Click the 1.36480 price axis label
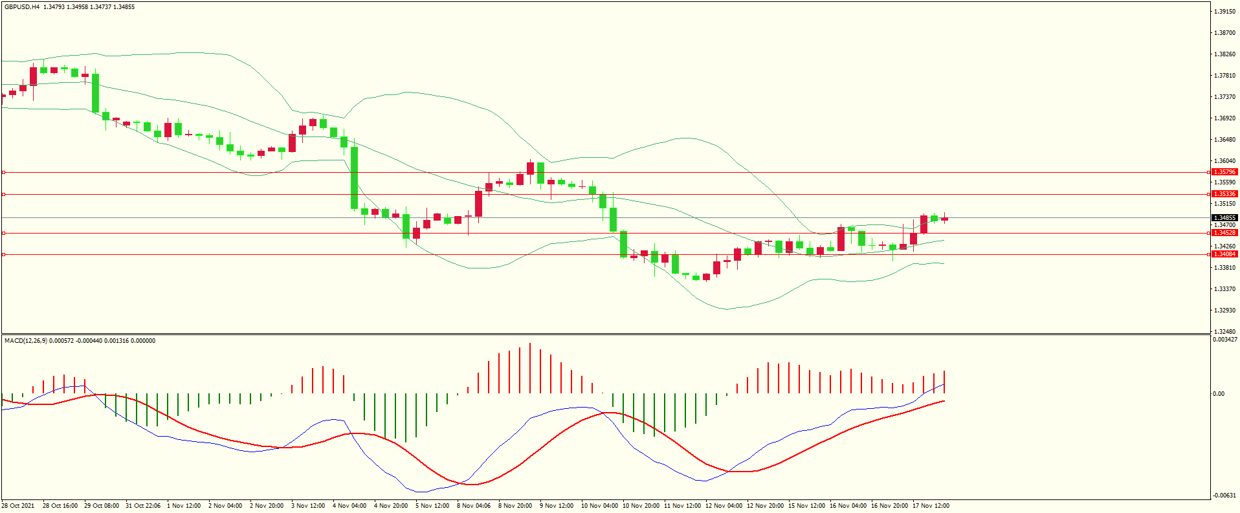 point(1224,140)
